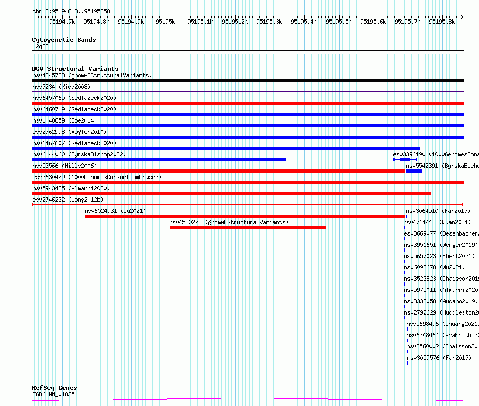Click the blue nsv6144060 variant bar
This screenshot has height=406, width=479.
159,160
